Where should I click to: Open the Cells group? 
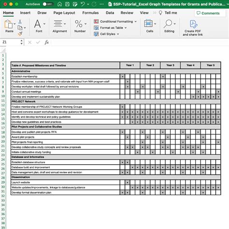tap(150, 26)
